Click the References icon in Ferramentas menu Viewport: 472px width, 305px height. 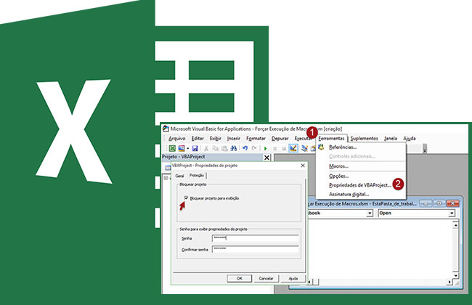tap(321, 147)
